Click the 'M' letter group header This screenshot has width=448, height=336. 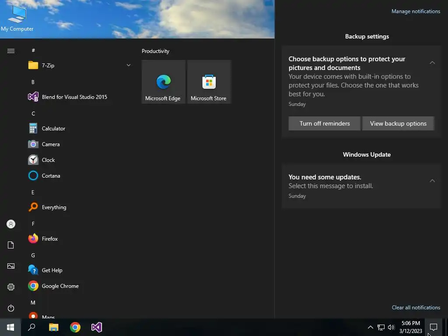tap(33, 303)
